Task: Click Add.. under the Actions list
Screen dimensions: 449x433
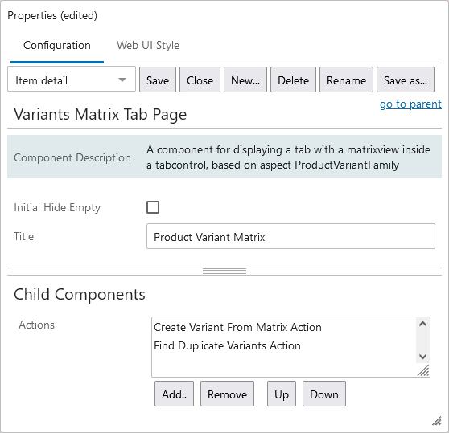Action: (174, 394)
